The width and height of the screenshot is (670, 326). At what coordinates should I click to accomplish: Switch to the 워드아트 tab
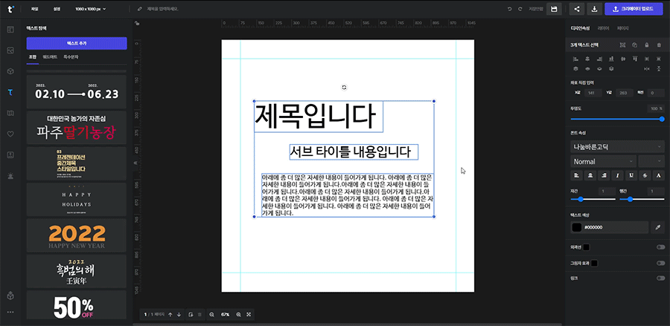[x=50, y=56]
